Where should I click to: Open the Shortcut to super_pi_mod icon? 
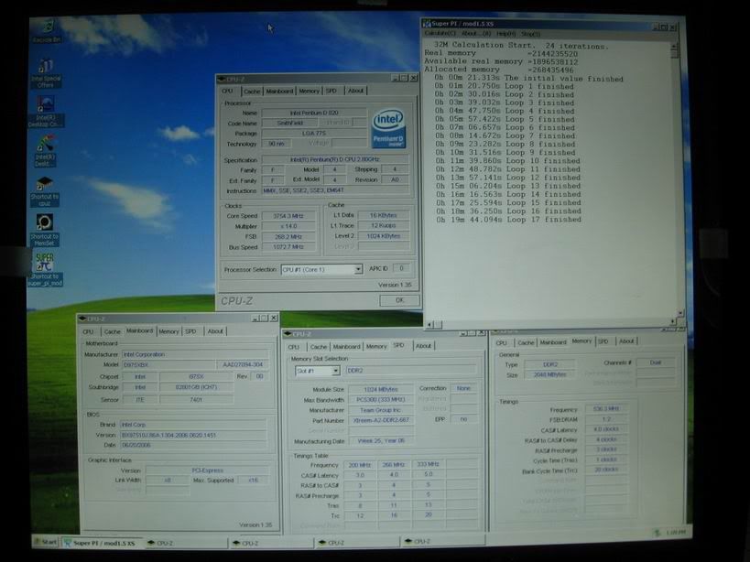pos(44,264)
